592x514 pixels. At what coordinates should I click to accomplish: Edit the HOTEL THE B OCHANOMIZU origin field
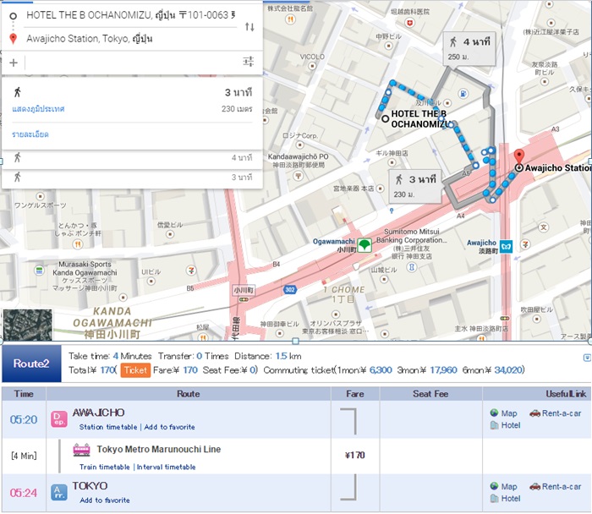[x=130, y=15]
